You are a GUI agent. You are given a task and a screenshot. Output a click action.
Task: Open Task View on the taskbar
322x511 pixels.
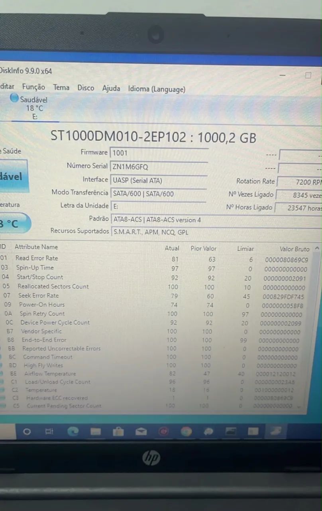pyautogui.click(x=49, y=432)
